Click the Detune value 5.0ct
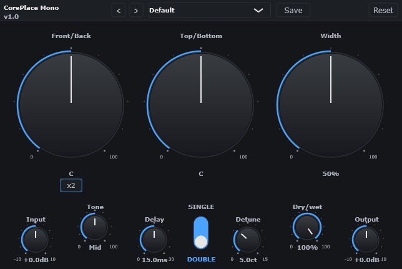 click(x=248, y=260)
